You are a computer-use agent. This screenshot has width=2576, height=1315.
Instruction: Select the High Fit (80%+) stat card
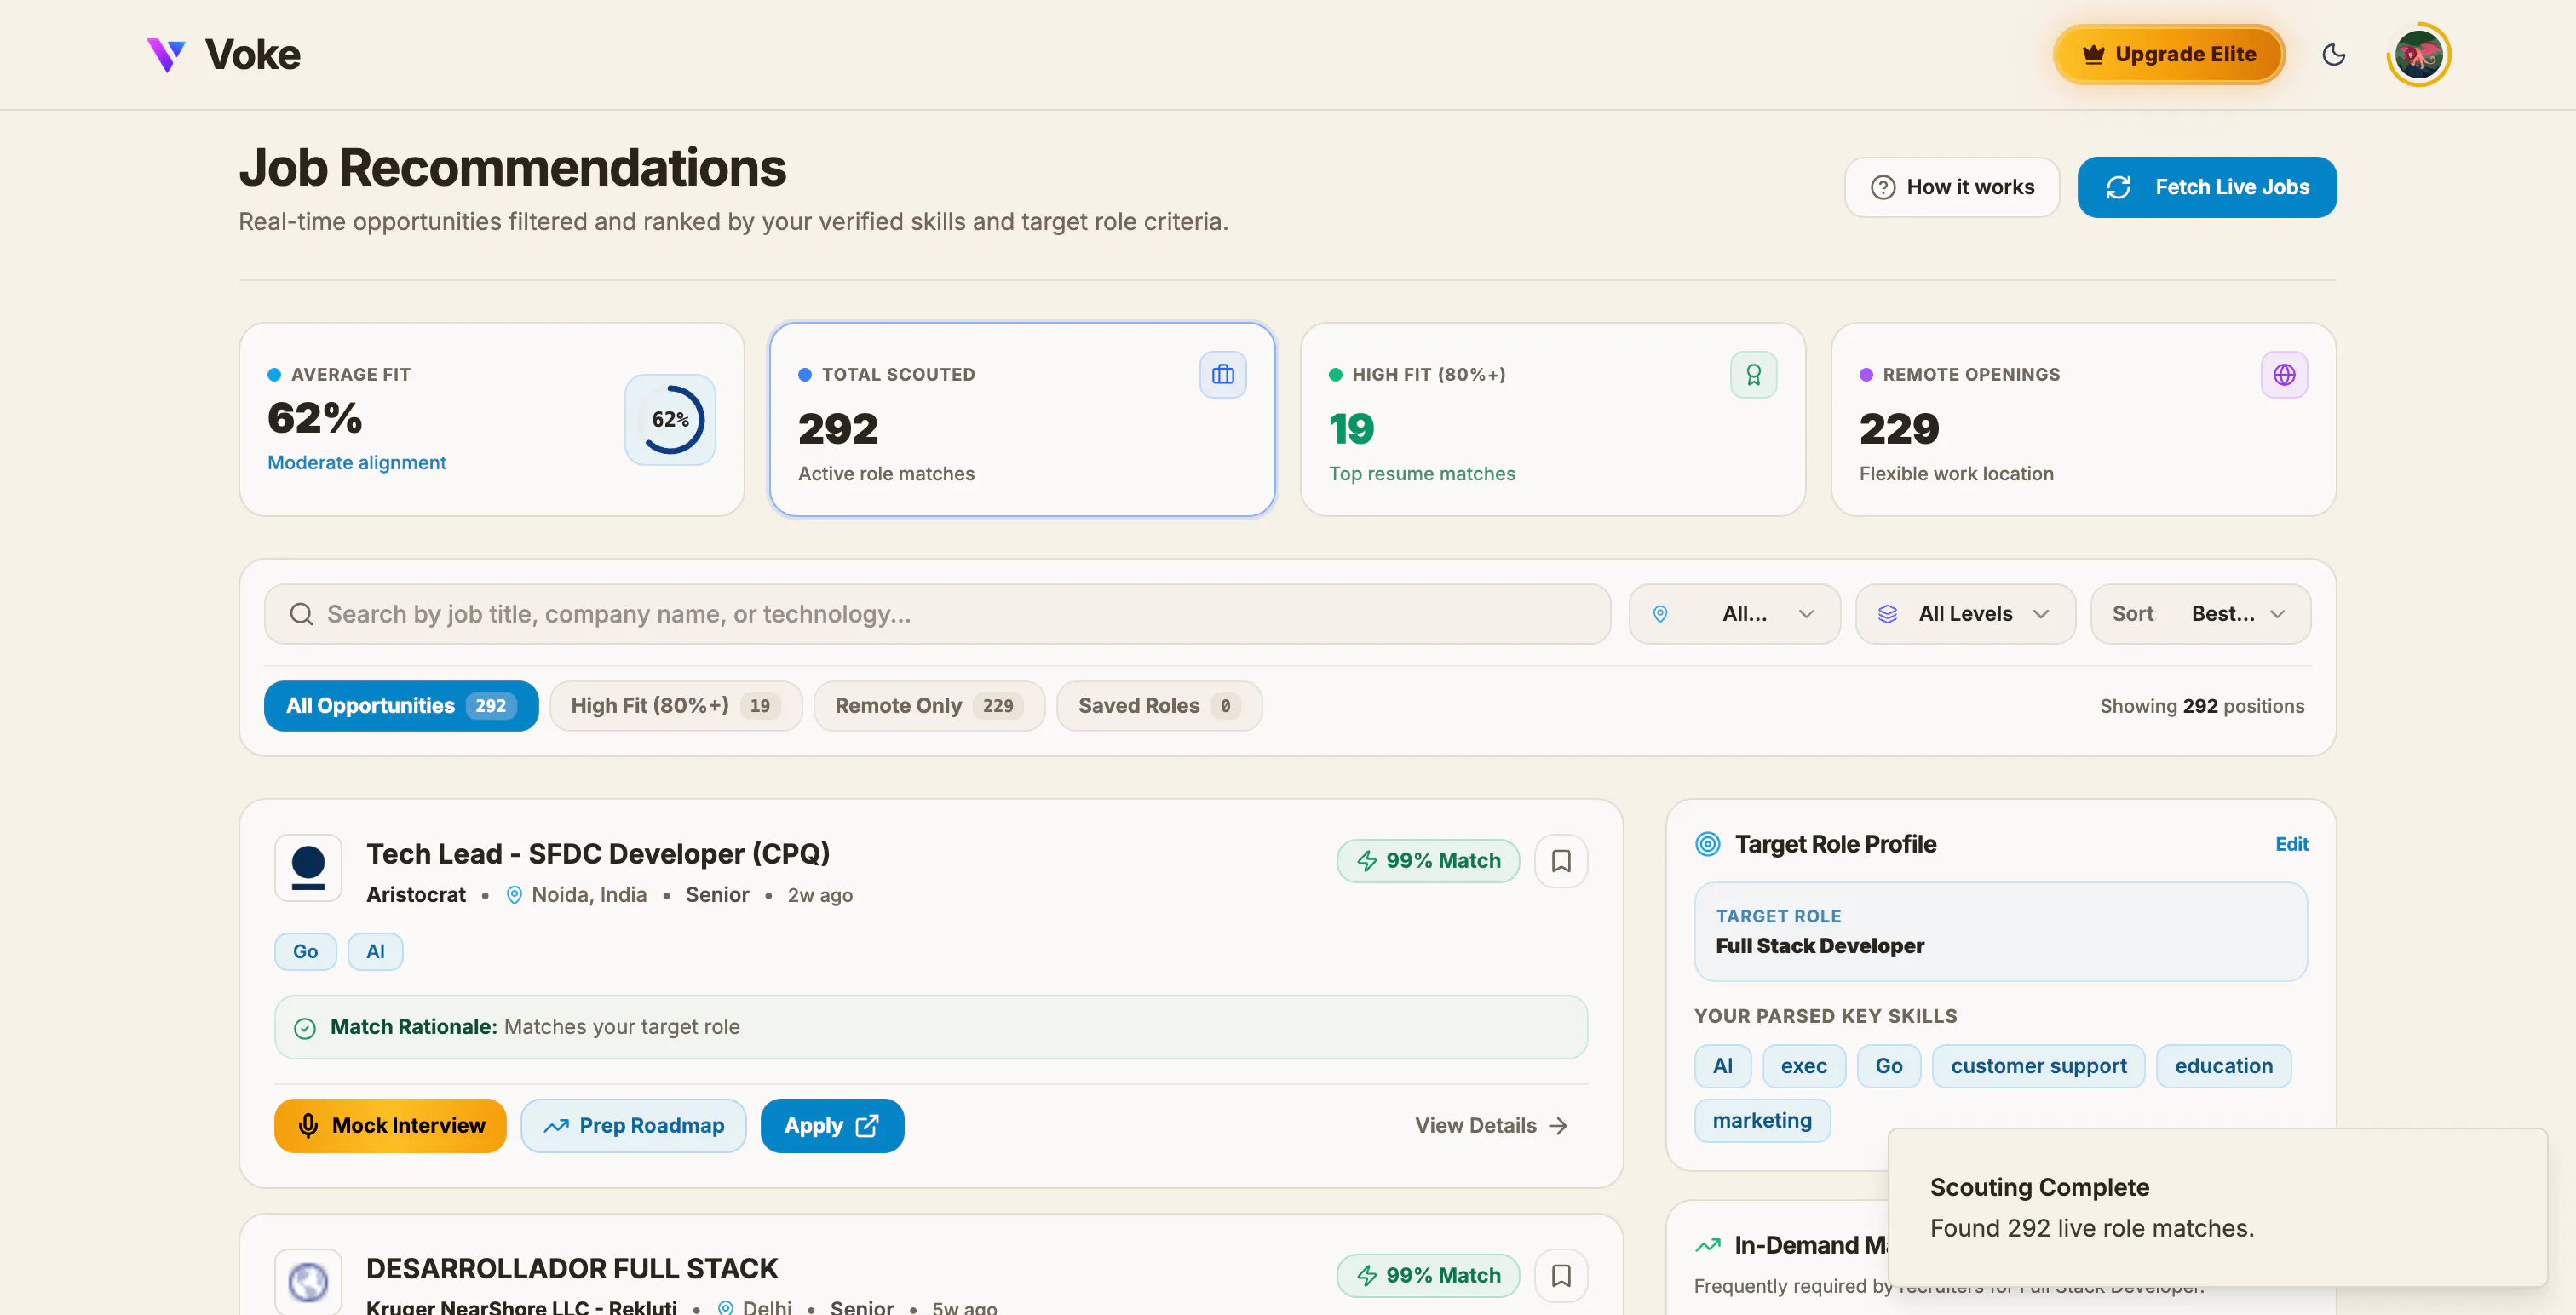1552,419
